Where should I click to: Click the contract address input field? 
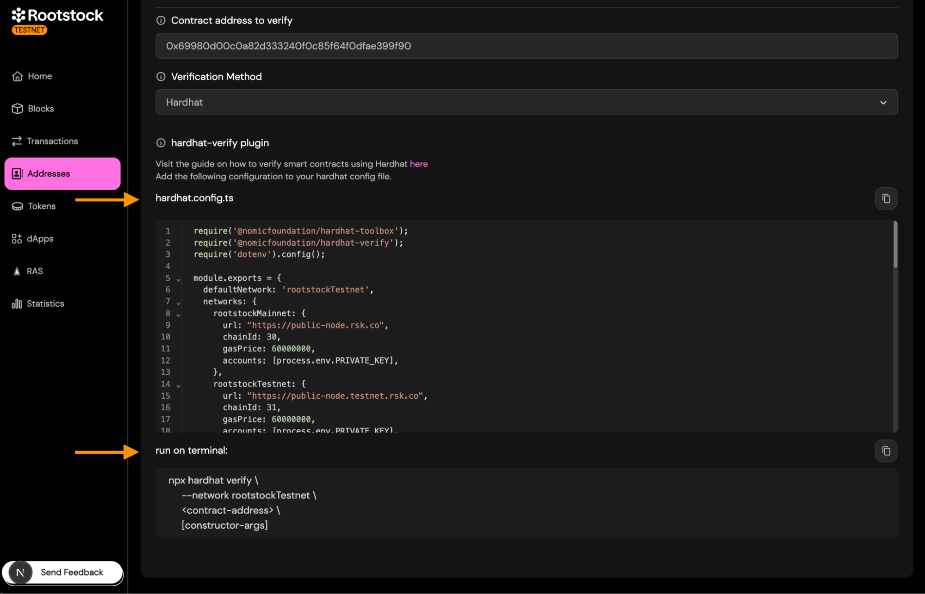[526, 46]
